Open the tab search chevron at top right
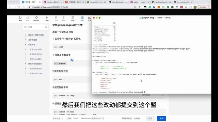218x122 pixels. pos(208,2)
